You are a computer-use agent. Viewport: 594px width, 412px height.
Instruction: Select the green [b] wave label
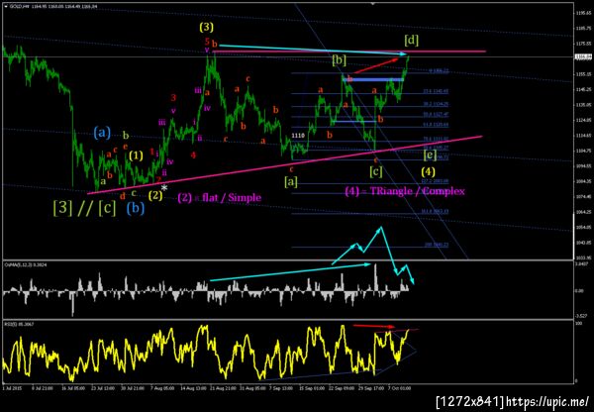click(x=339, y=59)
